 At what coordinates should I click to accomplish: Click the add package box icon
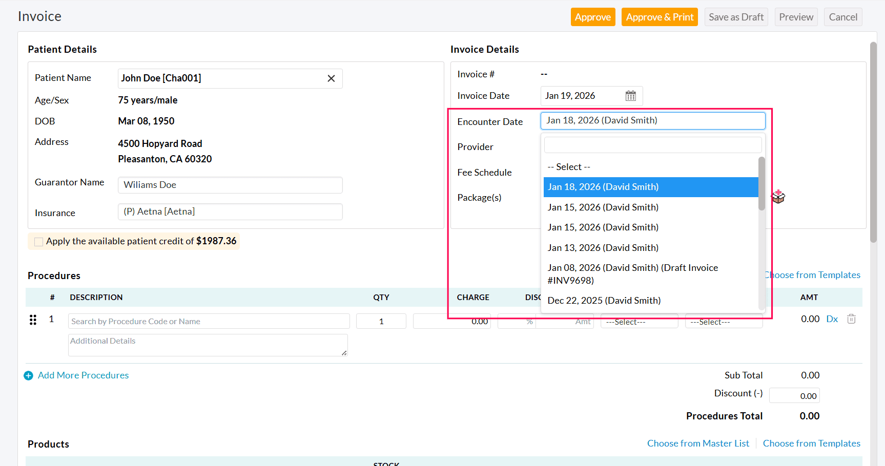pos(778,197)
